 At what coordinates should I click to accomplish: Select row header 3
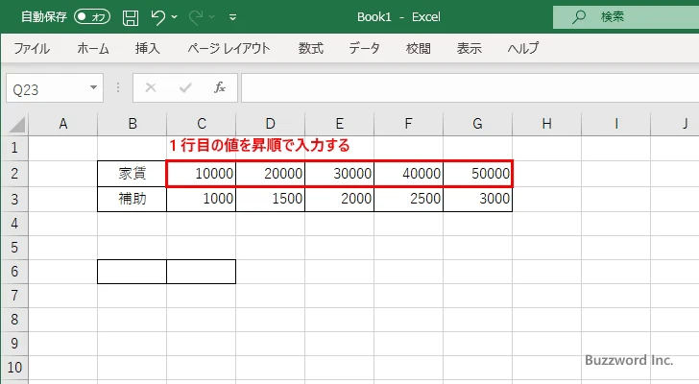[13, 199]
